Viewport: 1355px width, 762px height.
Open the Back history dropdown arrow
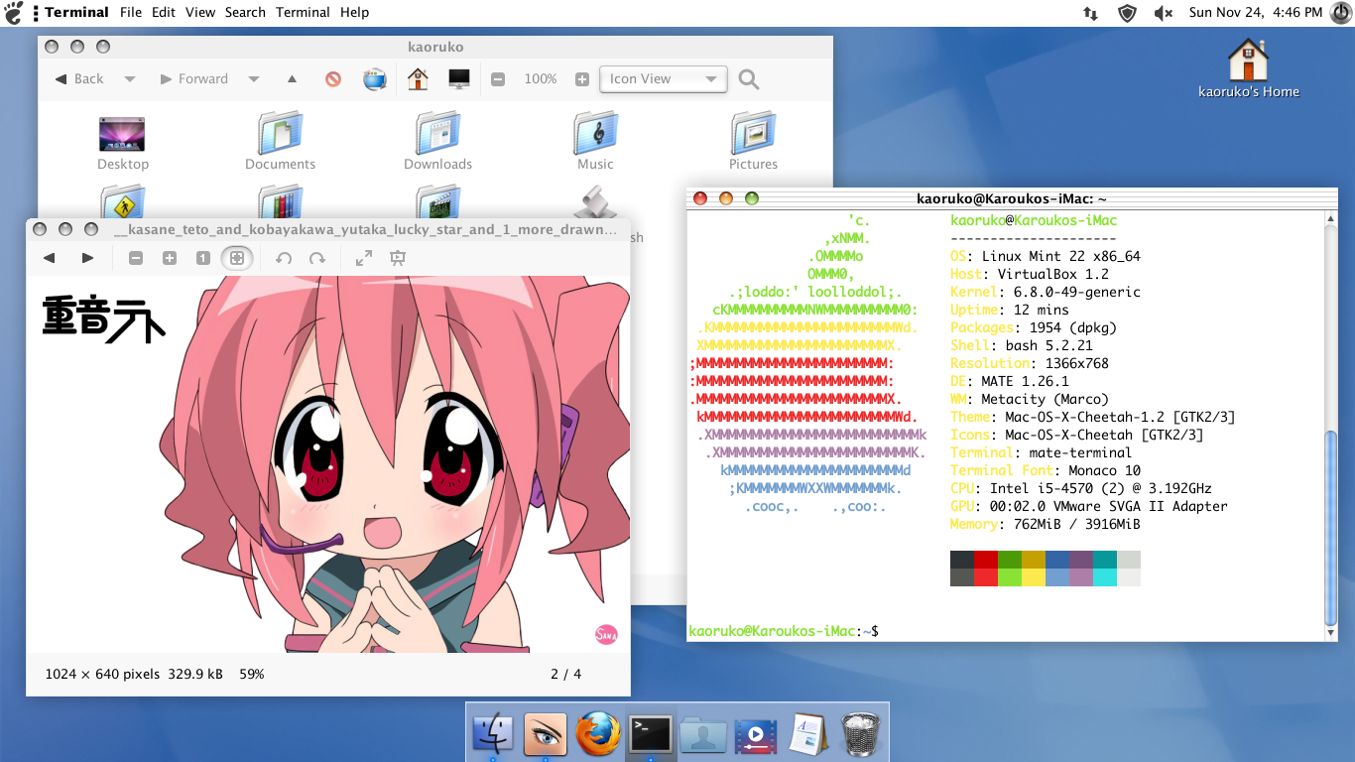[x=130, y=79]
